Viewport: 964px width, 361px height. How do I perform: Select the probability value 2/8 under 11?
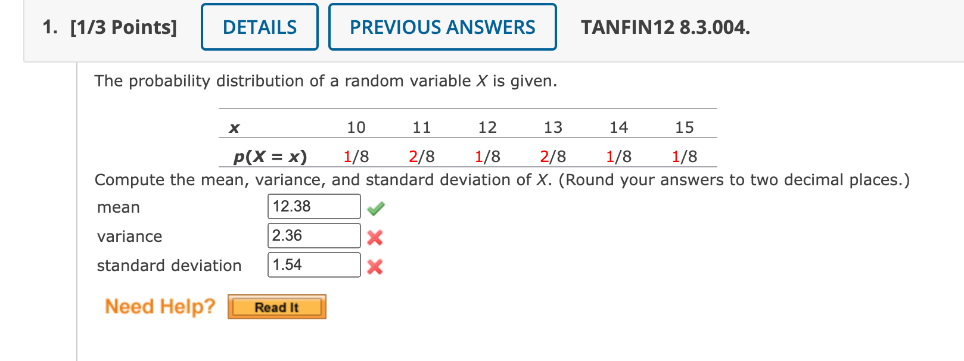point(421,157)
